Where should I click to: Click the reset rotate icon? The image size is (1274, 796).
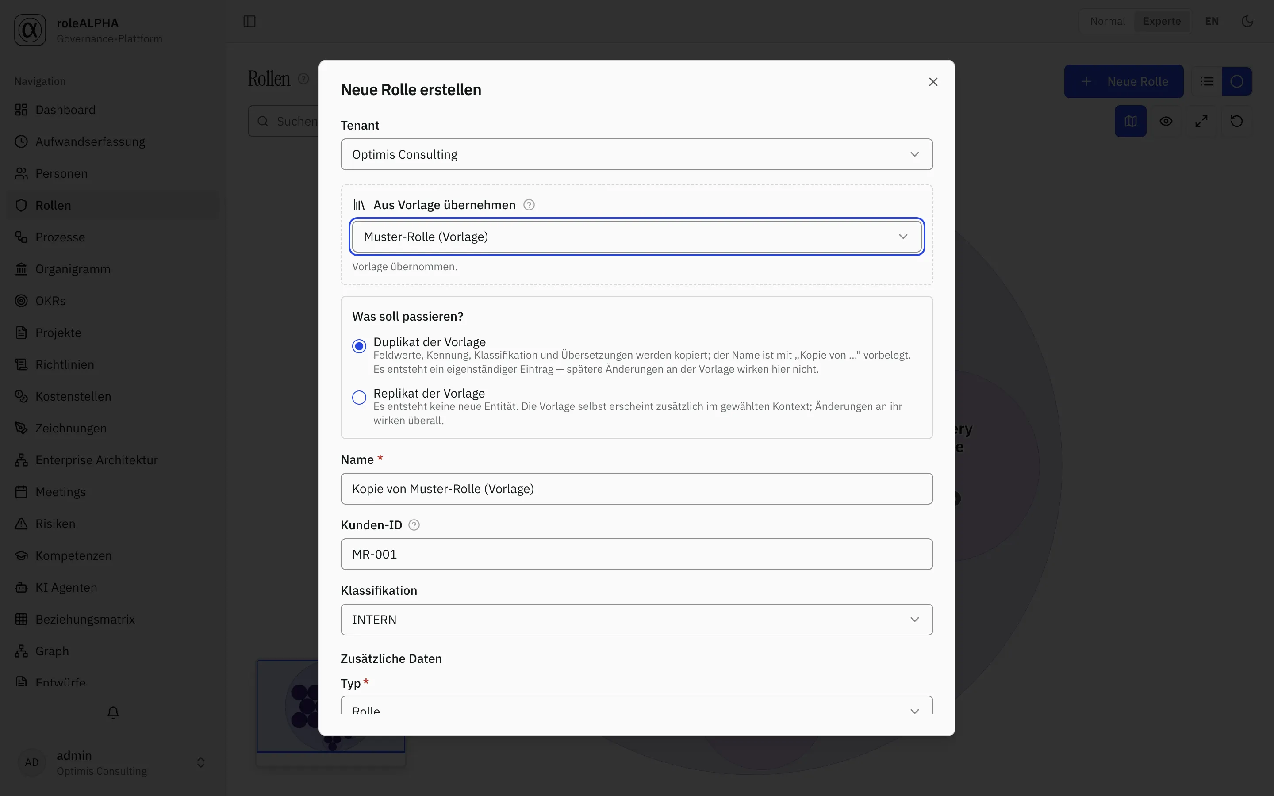[1237, 121]
